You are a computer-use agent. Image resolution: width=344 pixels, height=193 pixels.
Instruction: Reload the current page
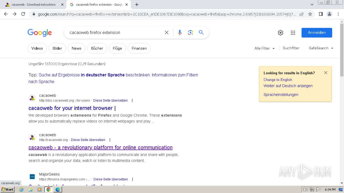click(x=23, y=14)
